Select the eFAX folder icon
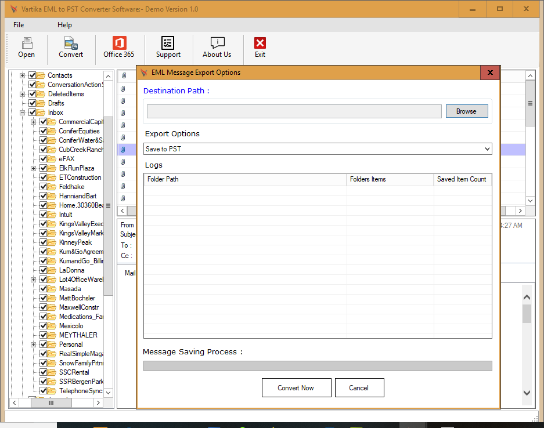The height and width of the screenshot is (428, 544). (x=52, y=159)
